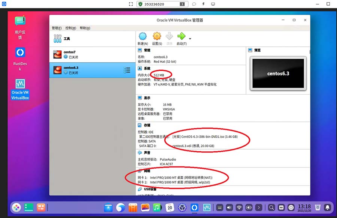Screen dimensions: 337x218
Task: Click the New (新建) gear icon
Action: pos(143,36)
